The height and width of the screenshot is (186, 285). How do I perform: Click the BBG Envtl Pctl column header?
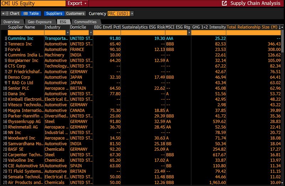coord(107,27)
